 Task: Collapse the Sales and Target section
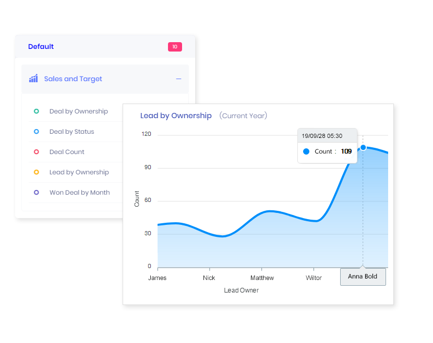coord(180,79)
